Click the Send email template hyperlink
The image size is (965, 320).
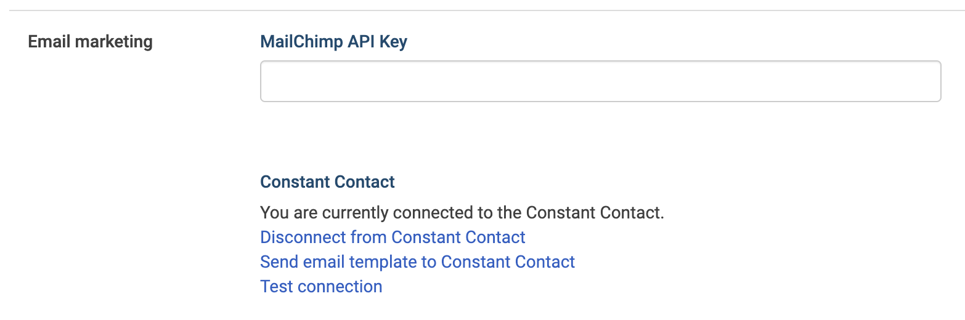(417, 262)
